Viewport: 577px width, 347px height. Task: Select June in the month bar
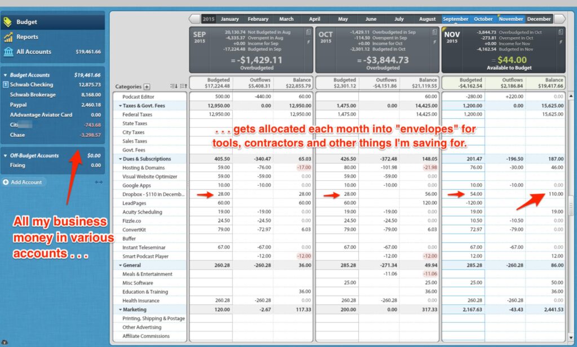click(371, 19)
